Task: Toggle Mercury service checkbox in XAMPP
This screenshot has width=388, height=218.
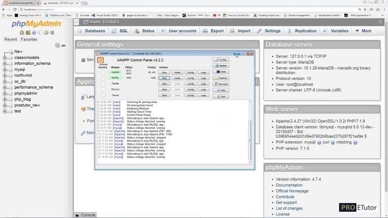Action: [103, 90]
